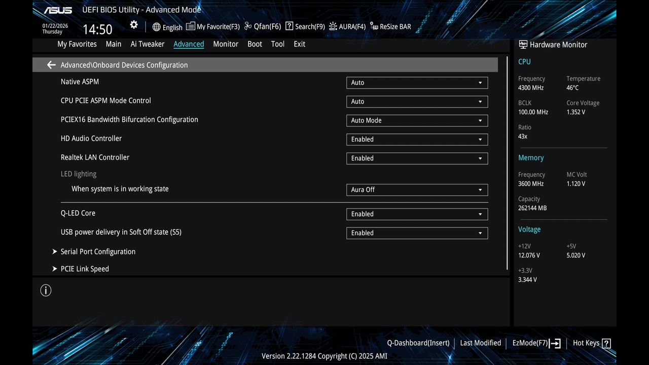Image resolution: width=649 pixels, height=365 pixels.
Task: Open the PCIEX16 Bandwidth Bifurcation dropdown
Action: coord(417,120)
